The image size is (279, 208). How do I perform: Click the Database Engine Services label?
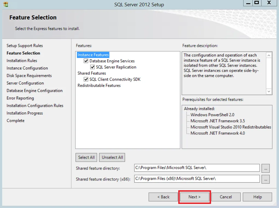coord(112,61)
